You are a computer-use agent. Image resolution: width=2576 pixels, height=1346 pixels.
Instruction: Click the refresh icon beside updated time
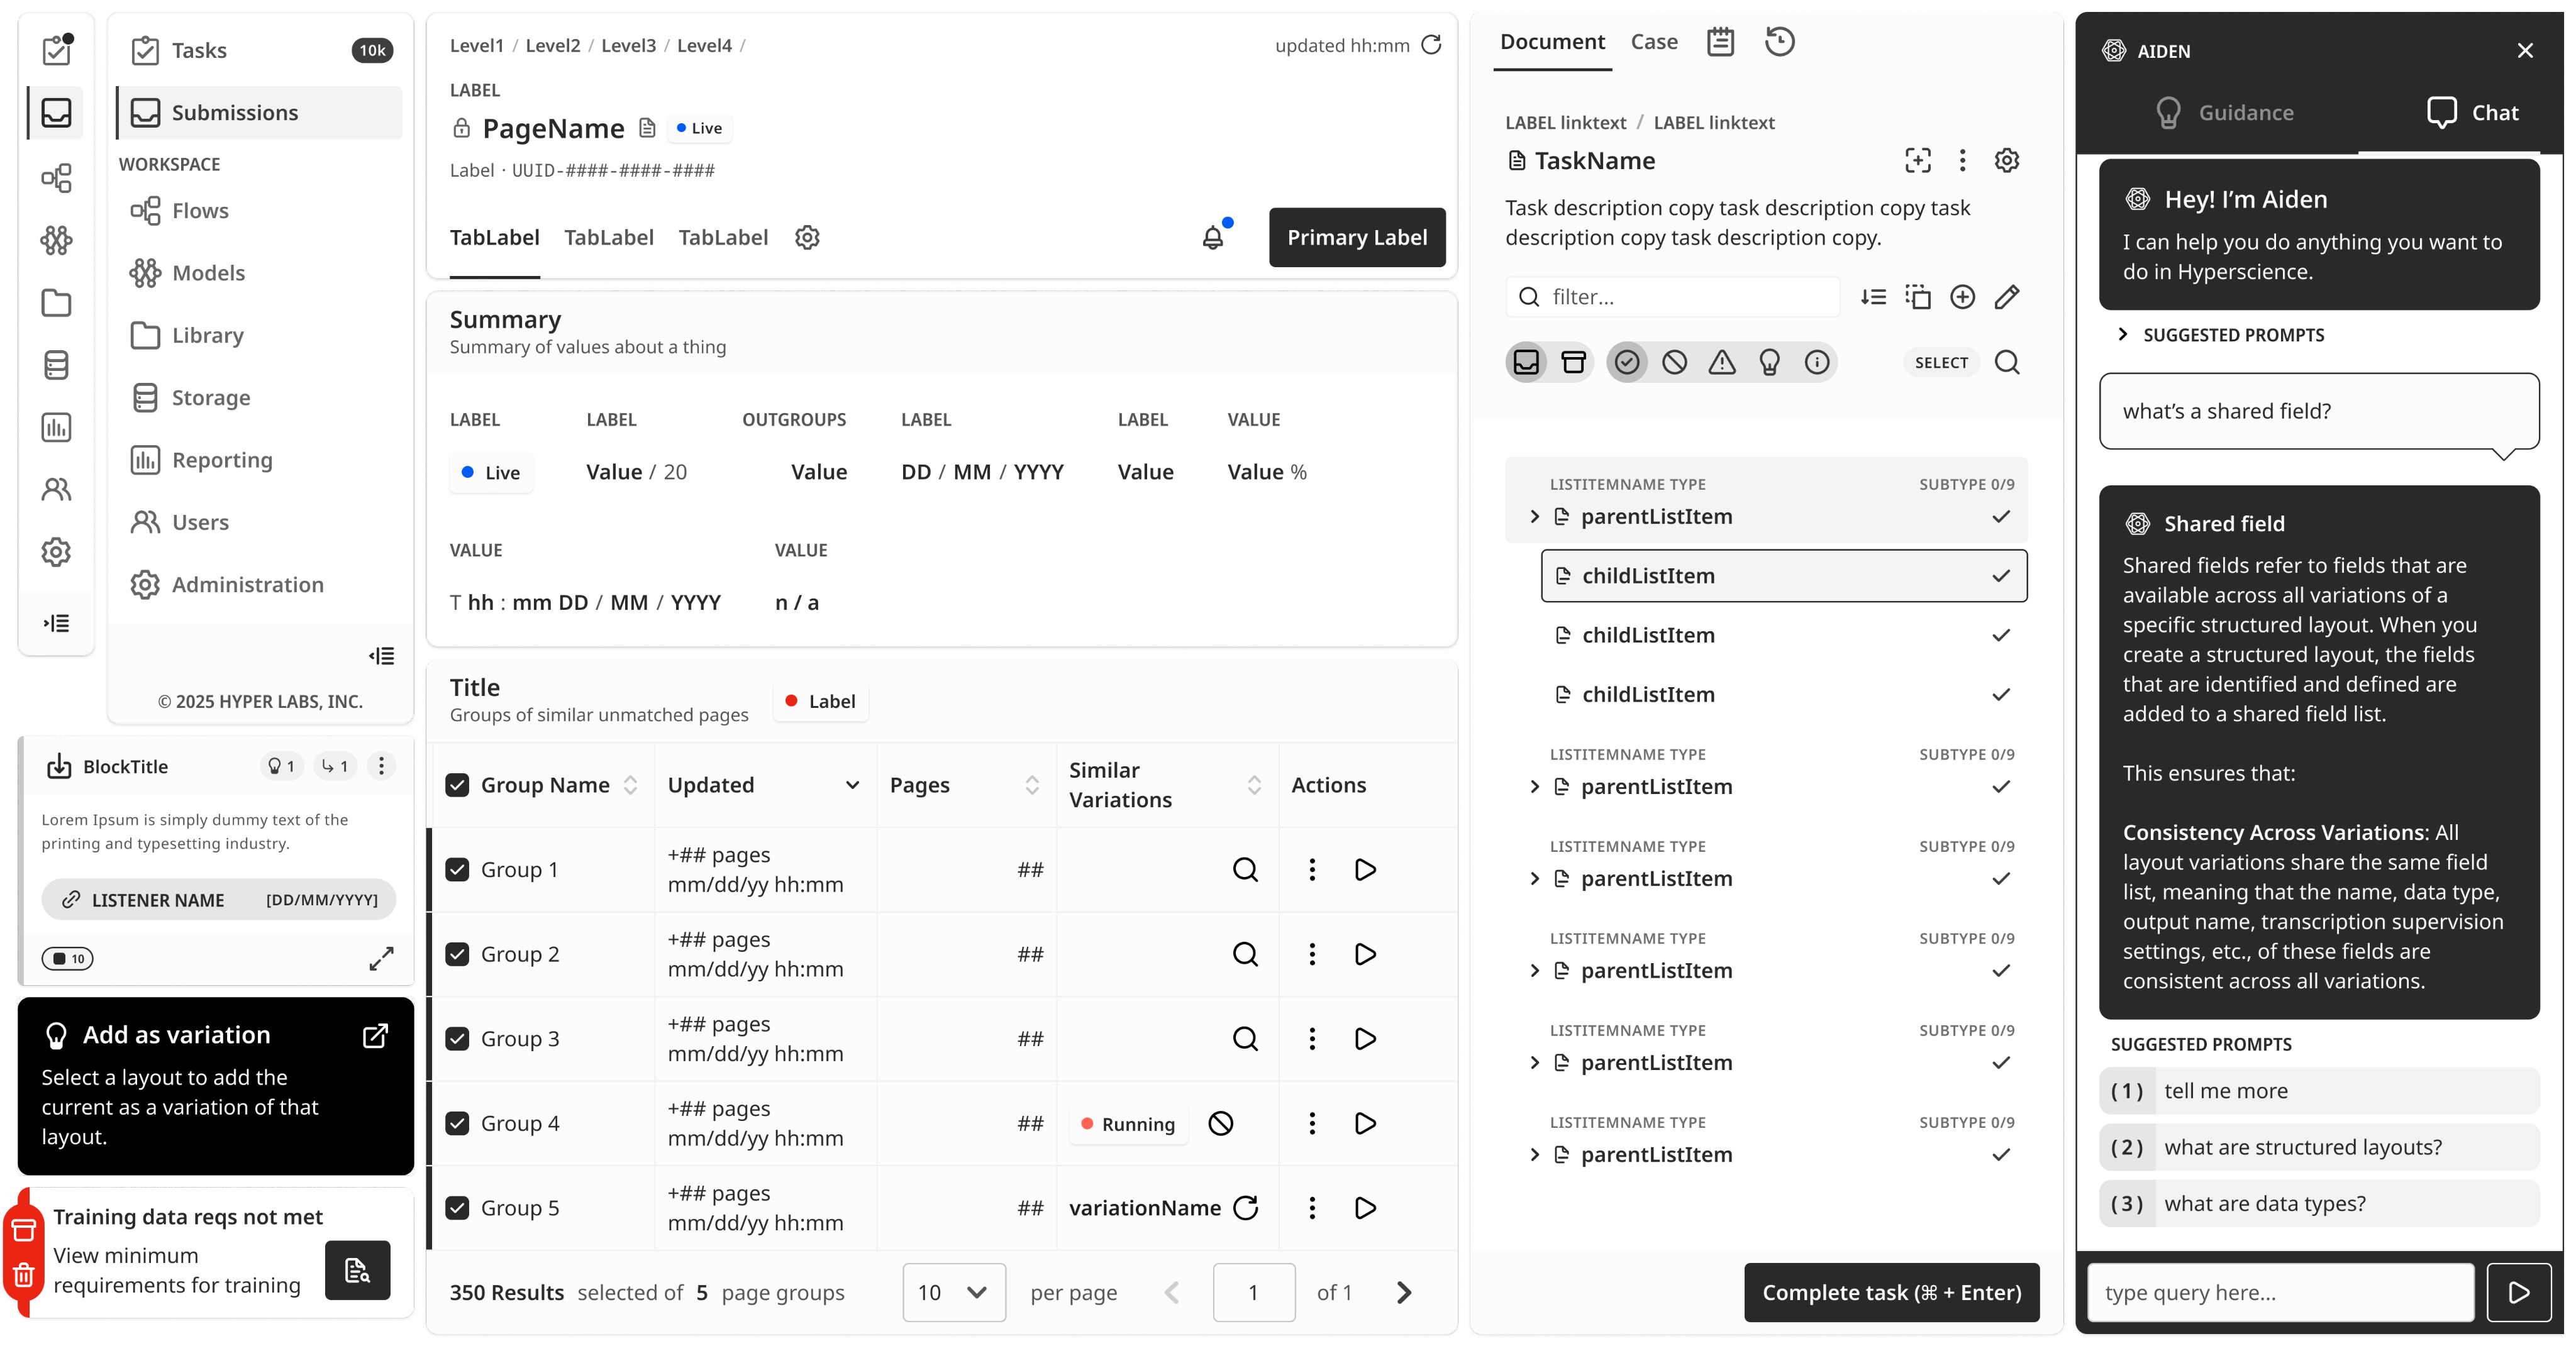tap(1431, 45)
